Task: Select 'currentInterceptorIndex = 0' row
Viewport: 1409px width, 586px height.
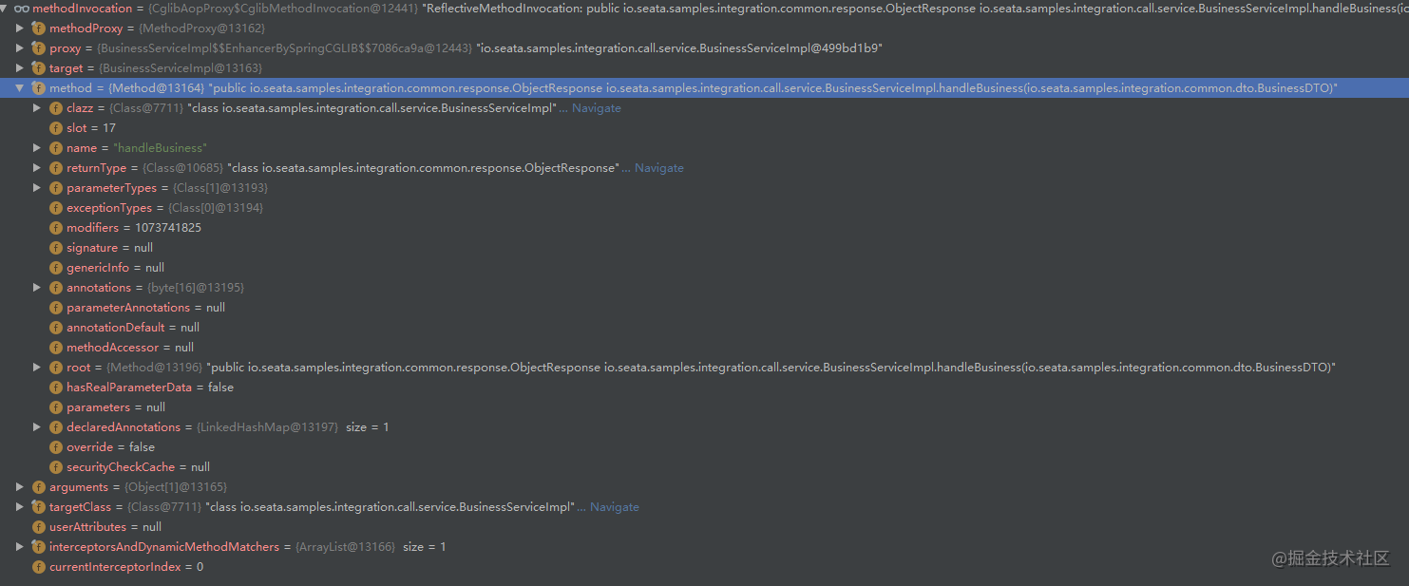Action: click(x=704, y=566)
